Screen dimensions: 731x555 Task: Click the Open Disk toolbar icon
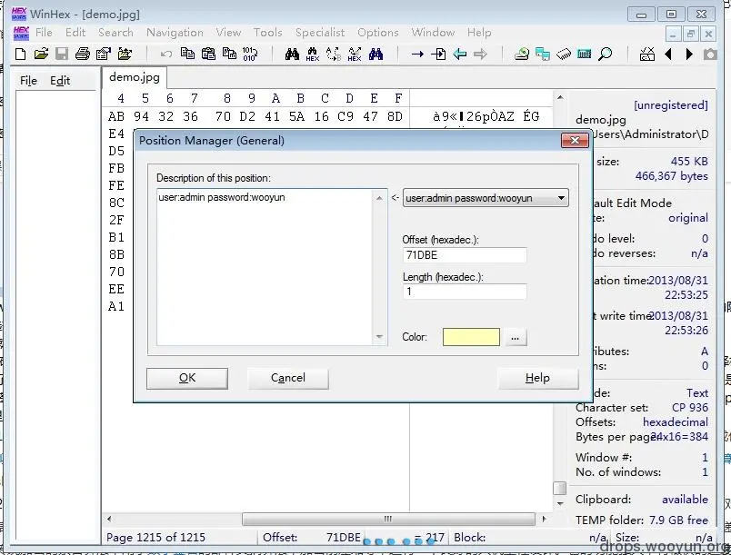tap(522, 54)
